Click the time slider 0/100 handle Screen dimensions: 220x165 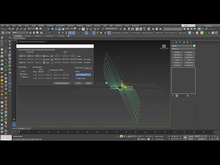22,129
